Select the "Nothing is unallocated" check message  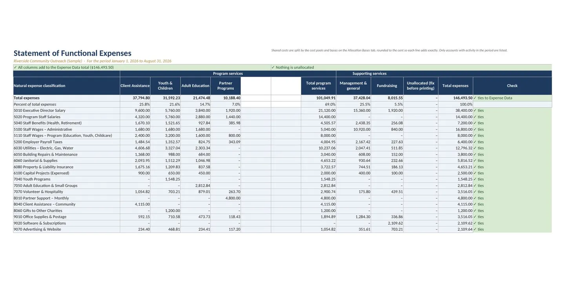293,67
